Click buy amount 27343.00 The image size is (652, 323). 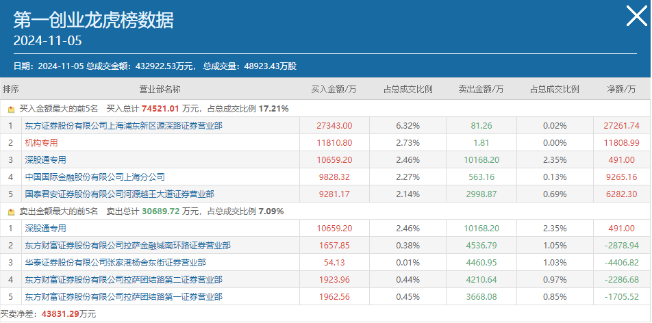pos(334,125)
